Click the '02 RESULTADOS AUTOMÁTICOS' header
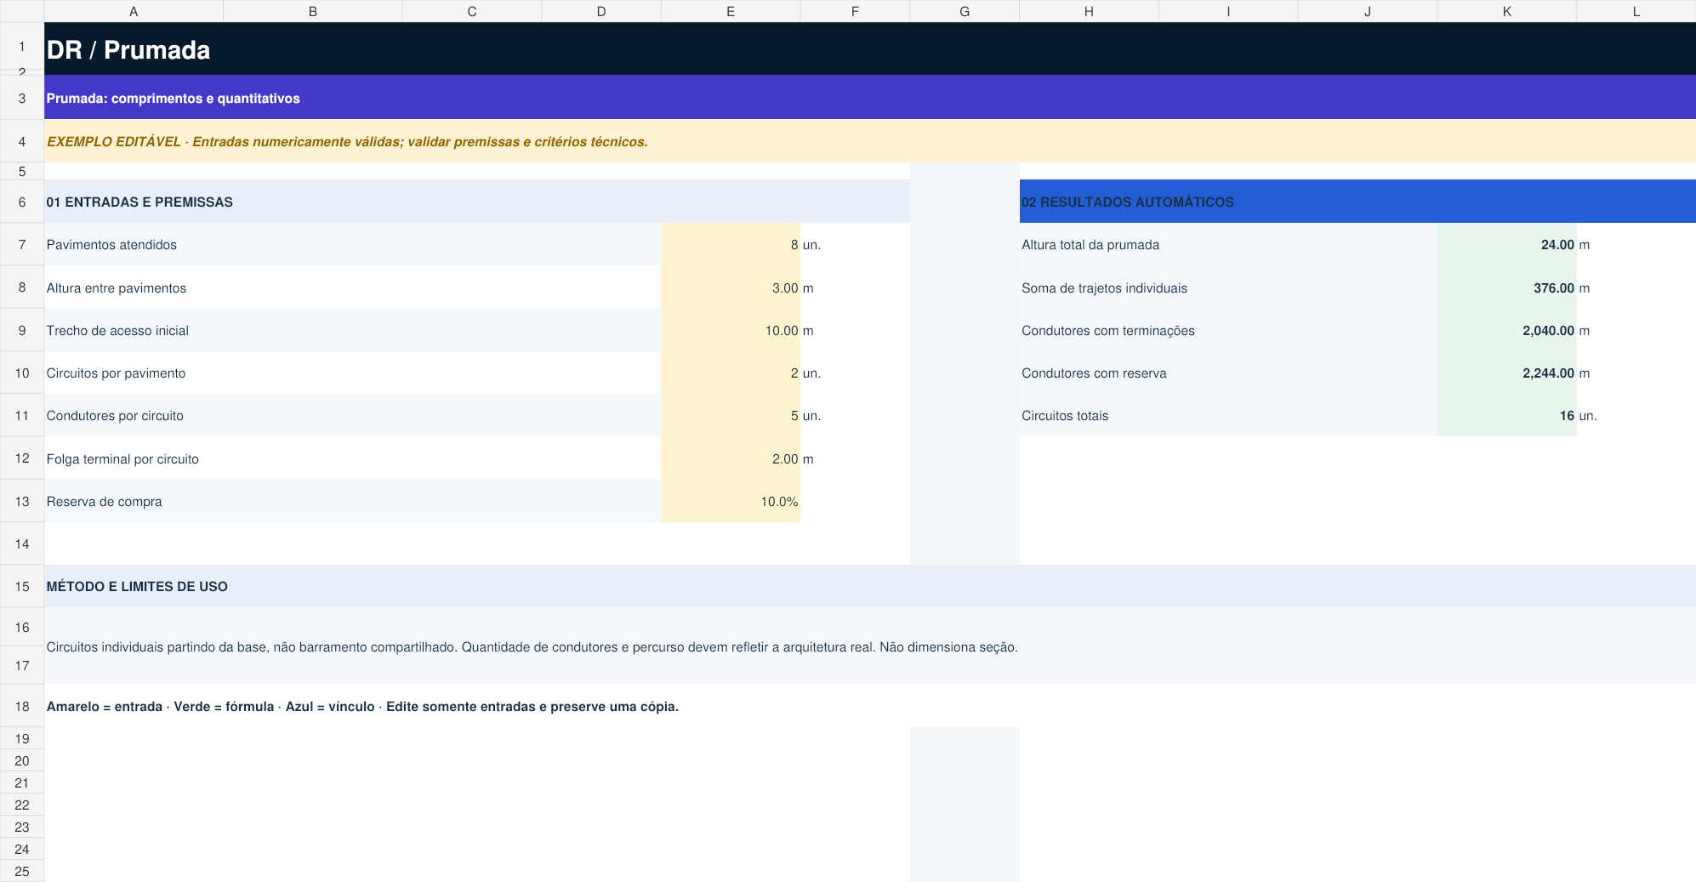 [1357, 202]
